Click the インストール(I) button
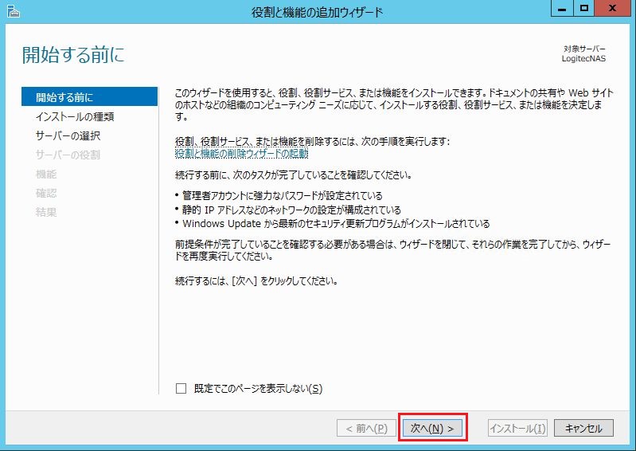The image size is (636, 451). (517, 428)
